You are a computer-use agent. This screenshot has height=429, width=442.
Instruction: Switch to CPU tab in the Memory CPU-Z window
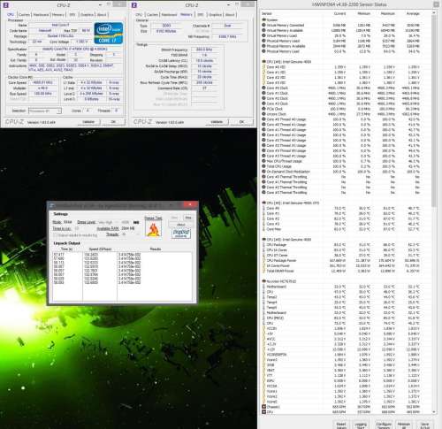pos(139,14)
